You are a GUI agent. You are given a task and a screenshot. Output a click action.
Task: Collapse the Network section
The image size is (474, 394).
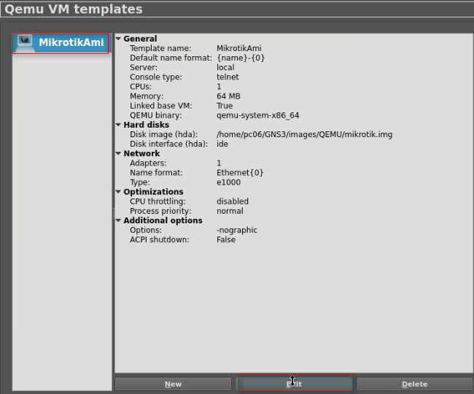(x=118, y=153)
